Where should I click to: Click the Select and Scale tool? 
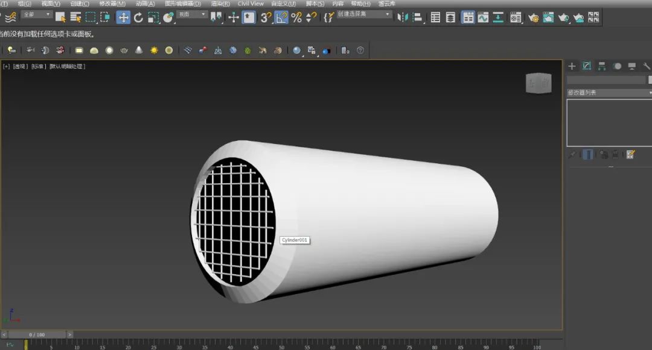point(153,17)
